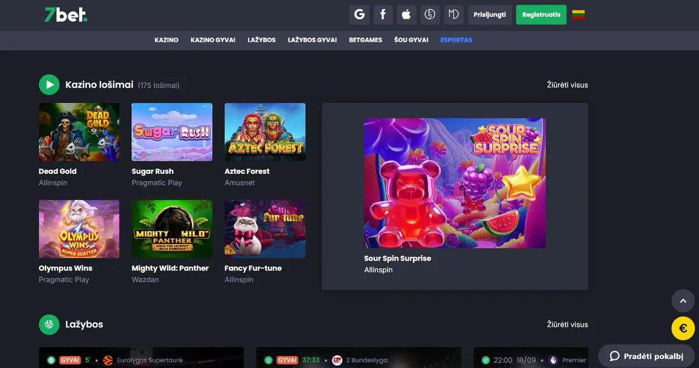Image resolution: width=699 pixels, height=368 pixels.
Task: Click the "Aztec Forest" game title
Action: [247, 172]
